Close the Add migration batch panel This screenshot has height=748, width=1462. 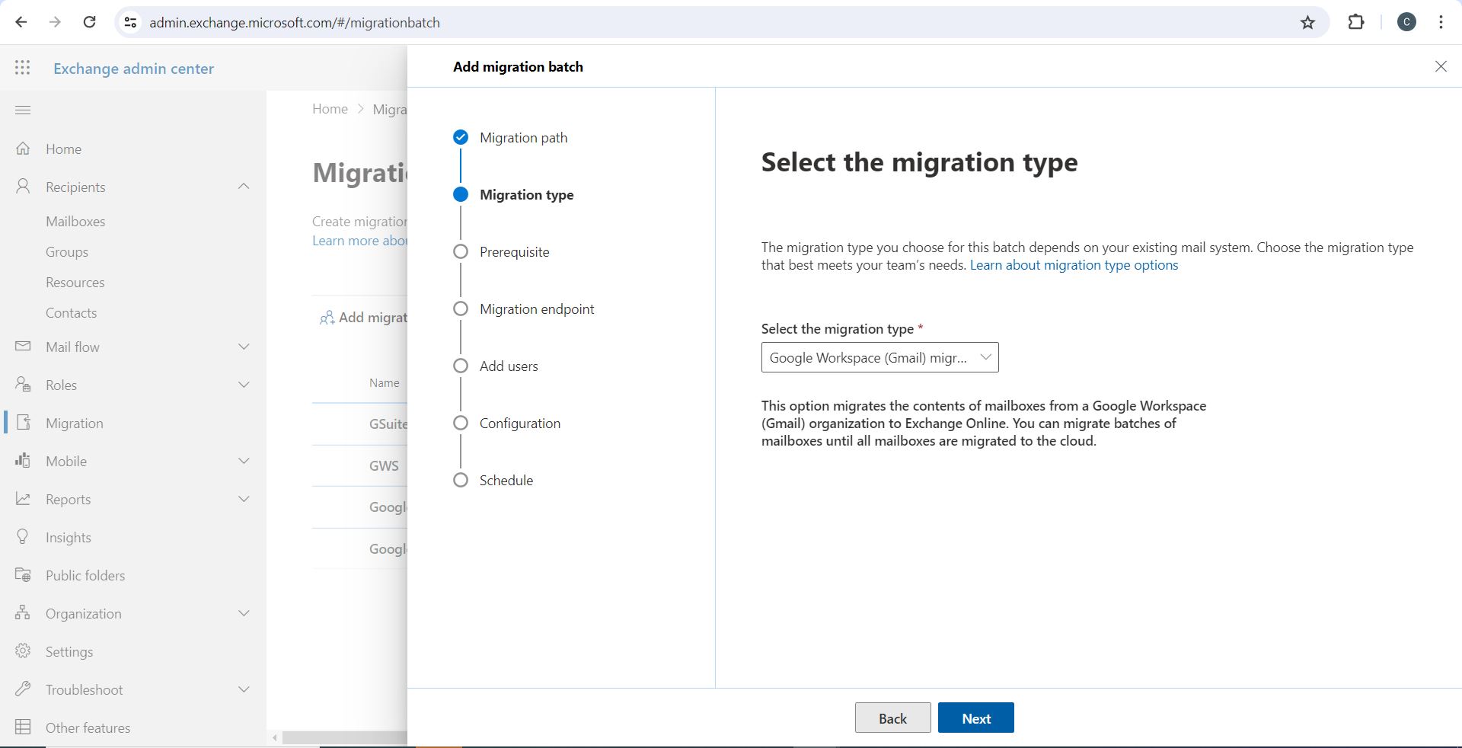(x=1441, y=67)
